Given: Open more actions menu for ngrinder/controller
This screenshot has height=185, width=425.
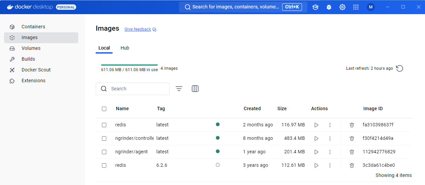Looking at the screenshot, I should [330, 138].
